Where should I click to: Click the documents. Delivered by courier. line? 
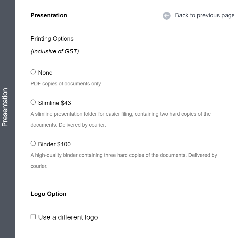tap(68, 125)
